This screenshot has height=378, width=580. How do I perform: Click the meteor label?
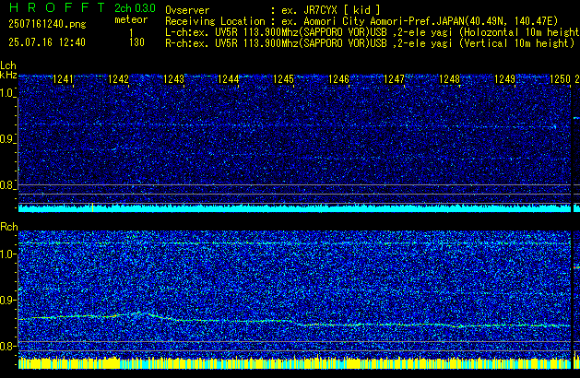(131, 19)
